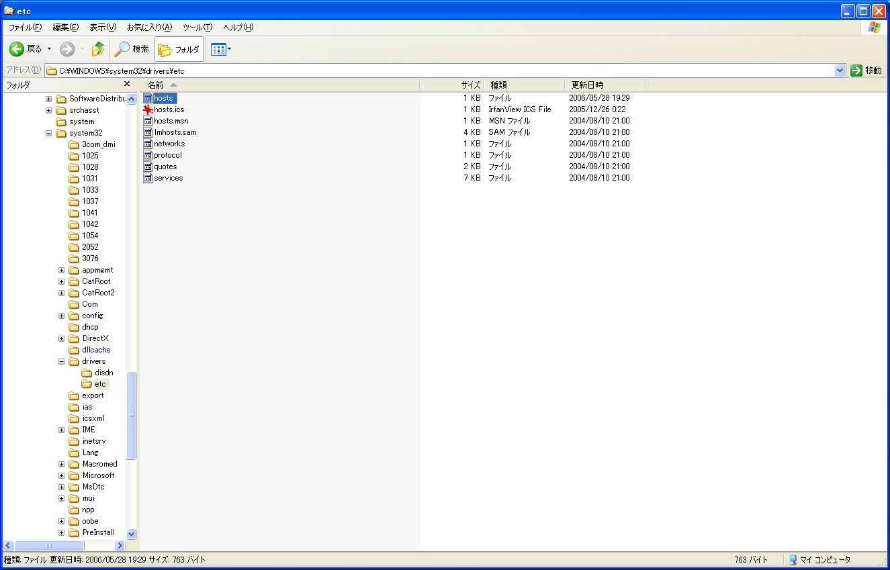
Task: Sort by 更新日時 column header
Action: coord(587,85)
